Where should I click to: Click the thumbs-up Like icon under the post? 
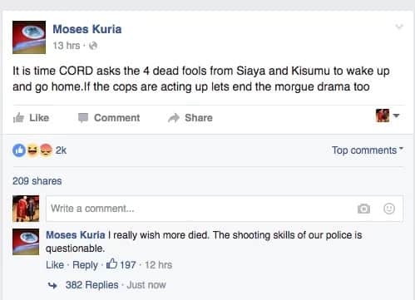point(18,118)
